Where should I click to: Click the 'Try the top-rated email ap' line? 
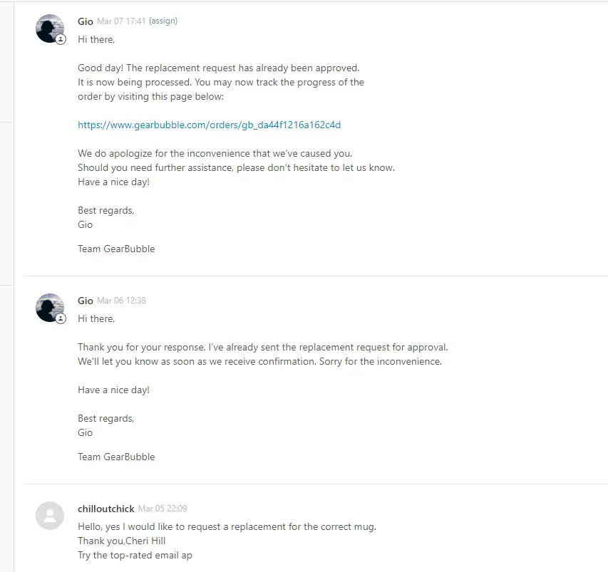point(135,555)
